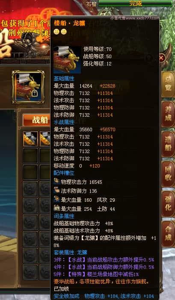Click first locked stone slot in grid

(30, 189)
